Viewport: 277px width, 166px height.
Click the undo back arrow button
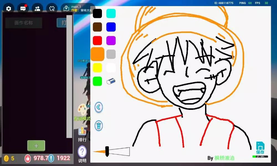pos(99,107)
